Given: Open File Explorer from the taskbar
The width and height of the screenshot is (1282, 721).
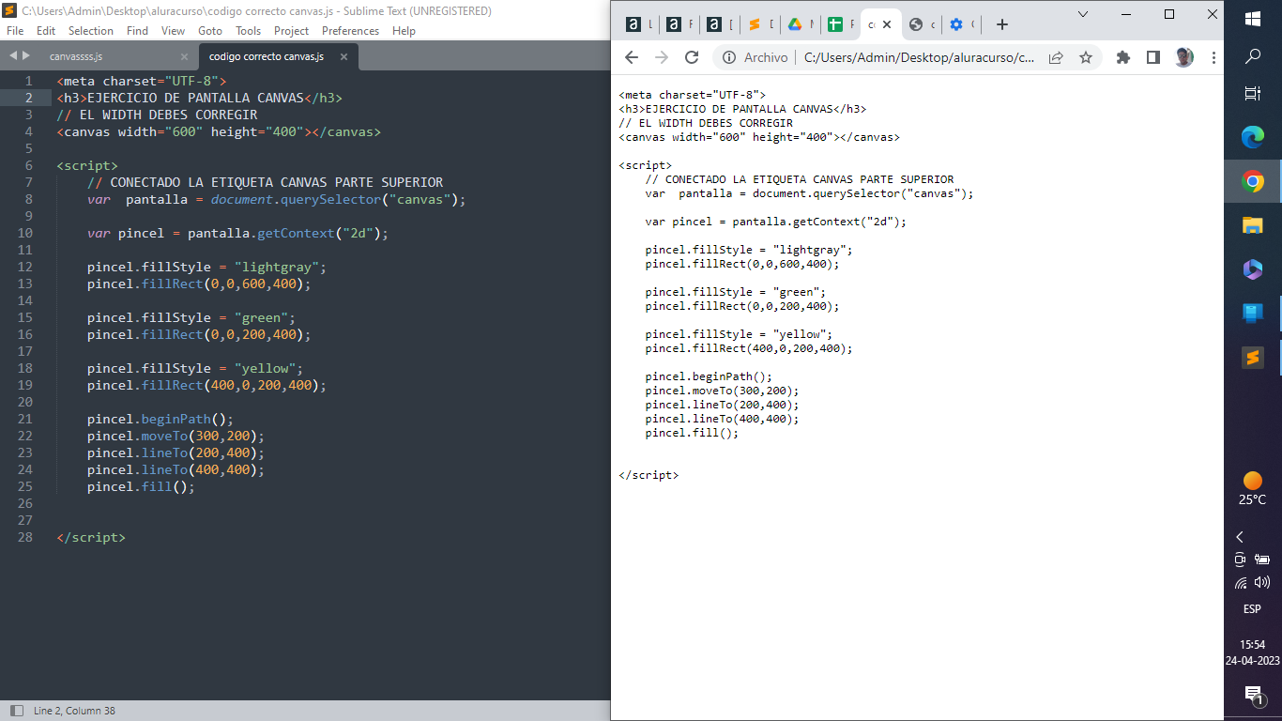Looking at the screenshot, I should 1253,225.
